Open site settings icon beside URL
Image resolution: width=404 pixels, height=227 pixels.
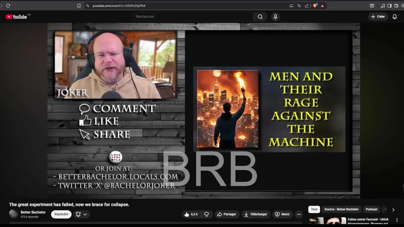[x=88, y=6]
